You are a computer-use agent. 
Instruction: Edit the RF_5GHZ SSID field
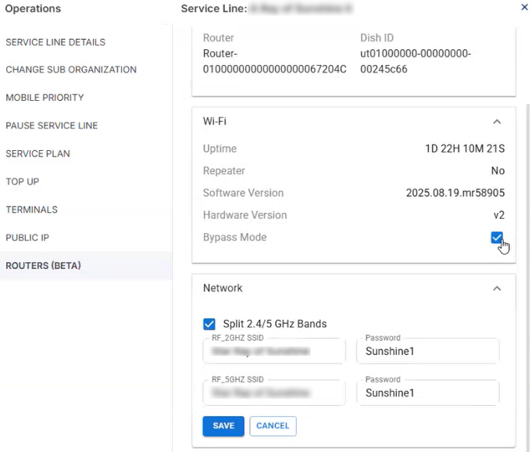[x=273, y=393]
